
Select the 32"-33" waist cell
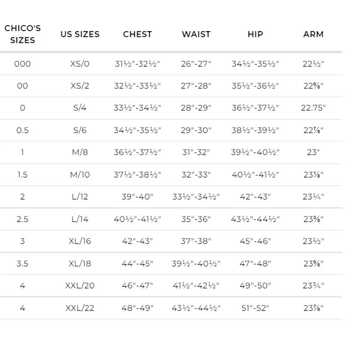(x=196, y=175)
